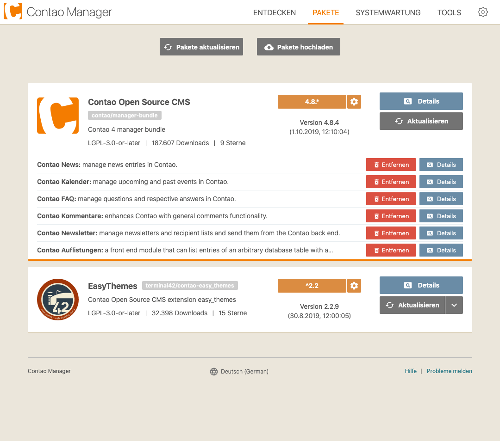Click the EasyThemes terminal42 package logo
This screenshot has width=500, height=441.
click(x=58, y=299)
